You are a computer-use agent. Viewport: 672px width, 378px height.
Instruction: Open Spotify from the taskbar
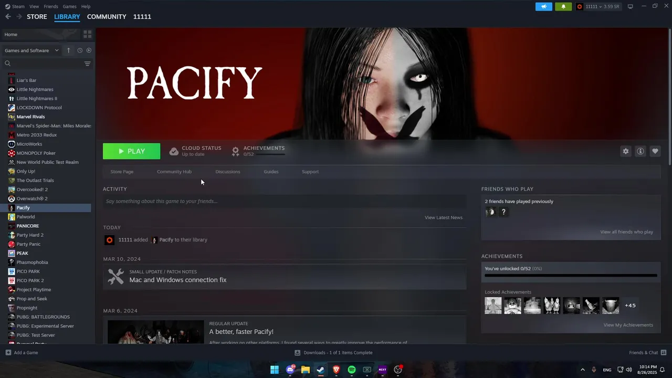pos(352,370)
